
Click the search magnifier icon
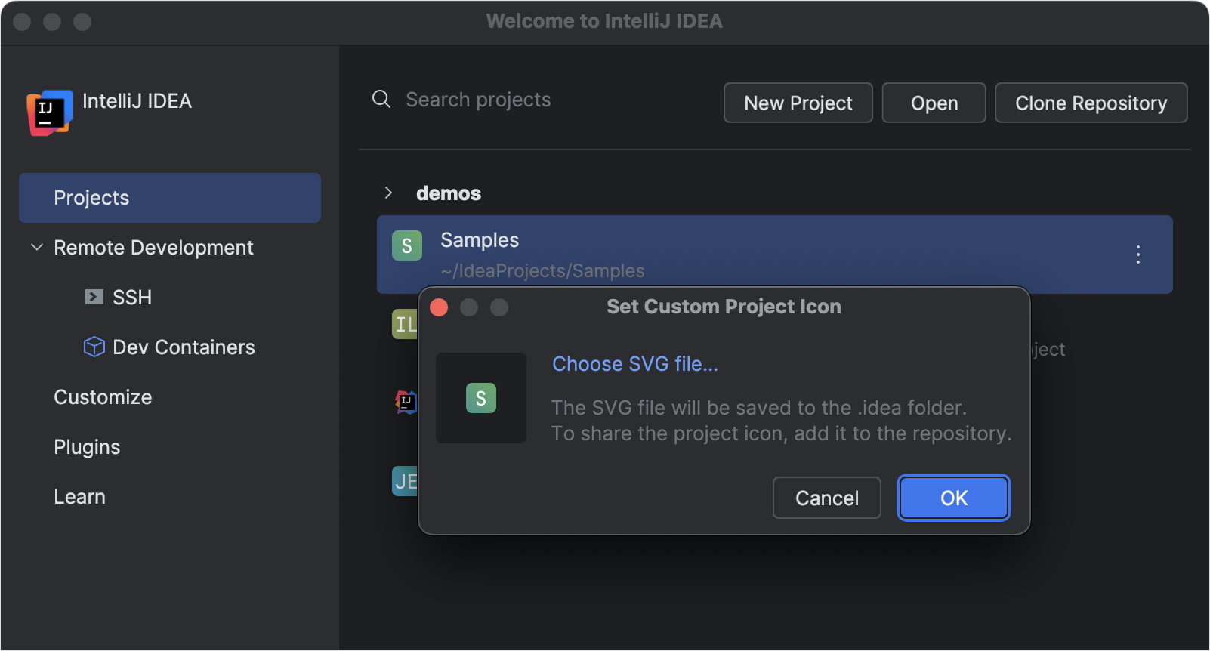(381, 99)
